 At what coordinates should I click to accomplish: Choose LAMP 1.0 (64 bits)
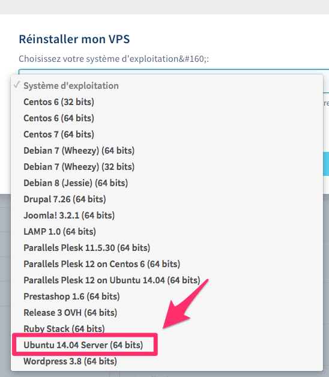click(x=167, y=232)
